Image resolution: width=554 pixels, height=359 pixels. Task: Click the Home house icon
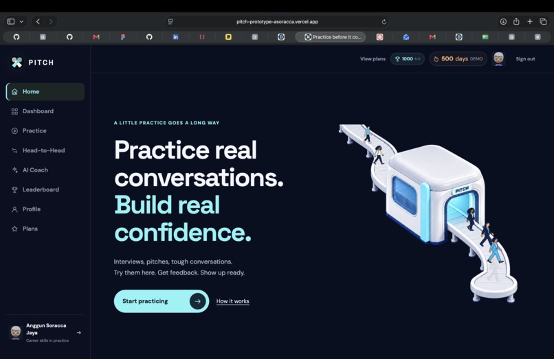[14, 92]
